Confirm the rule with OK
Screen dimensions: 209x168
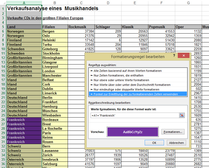[154, 143]
